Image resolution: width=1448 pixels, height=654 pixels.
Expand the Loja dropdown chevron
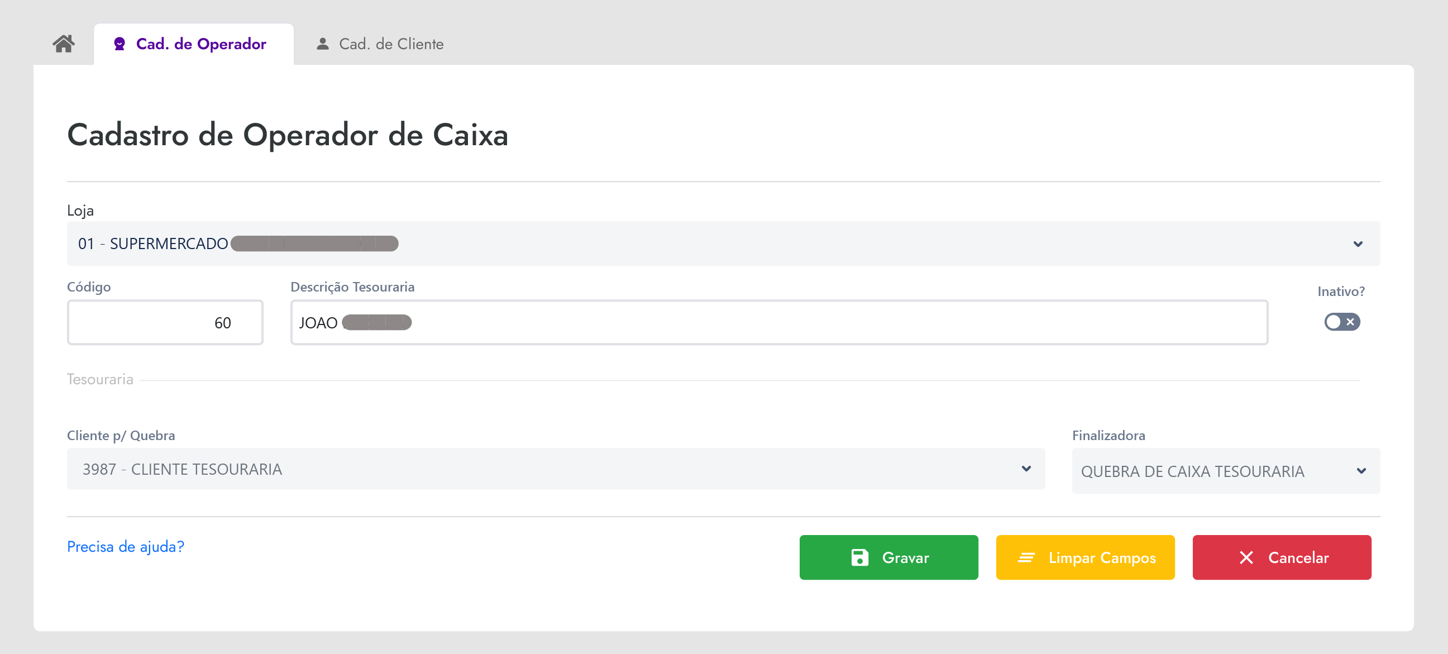click(x=1358, y=244)
